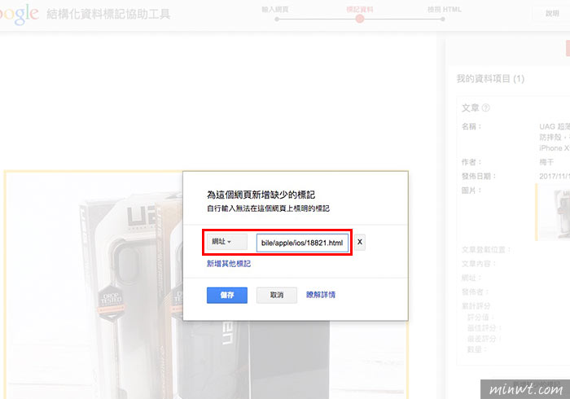Click the 說明 button in header
Screen dimensions: 570x399
click(552, 14)
